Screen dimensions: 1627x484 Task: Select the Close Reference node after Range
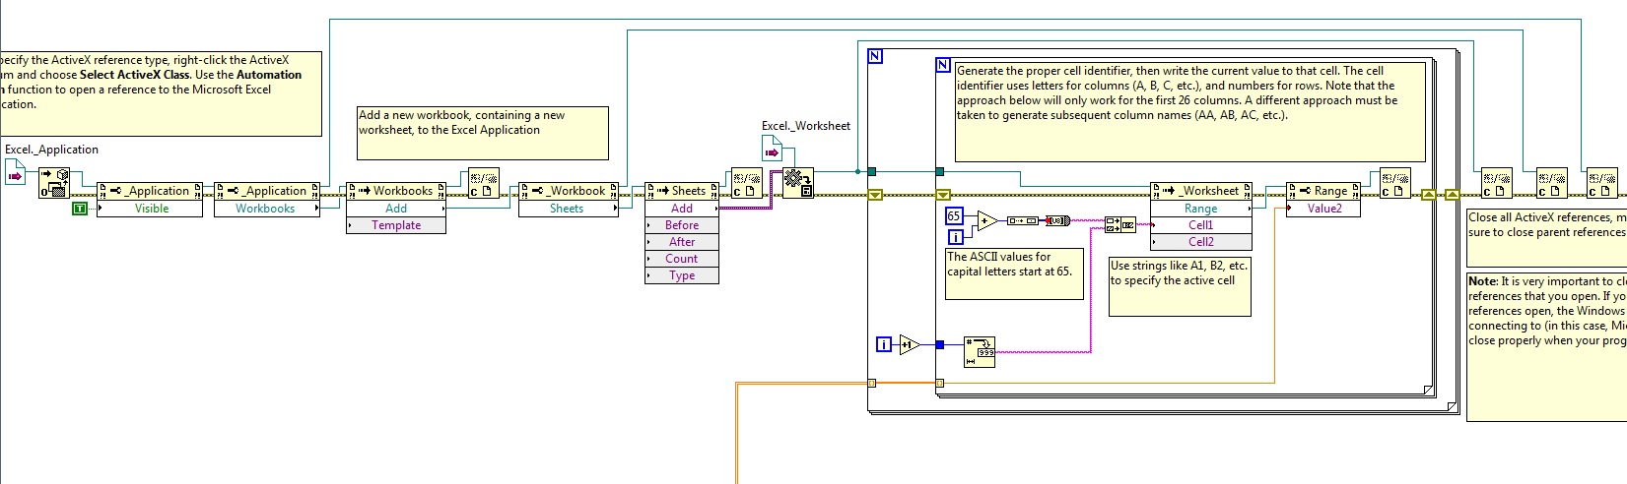pos(1394,183)
